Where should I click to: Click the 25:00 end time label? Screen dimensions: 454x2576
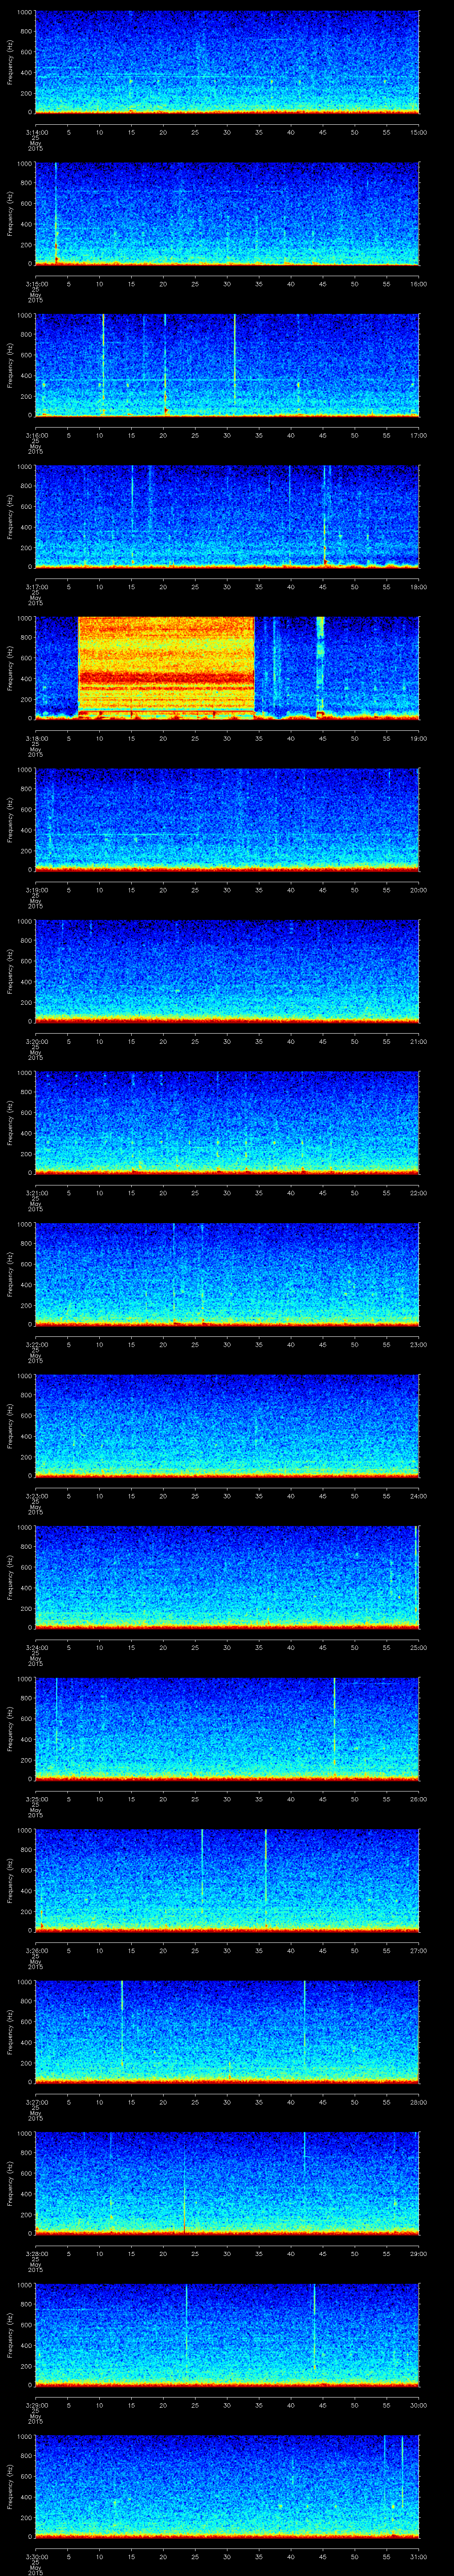click(419, 1647)
